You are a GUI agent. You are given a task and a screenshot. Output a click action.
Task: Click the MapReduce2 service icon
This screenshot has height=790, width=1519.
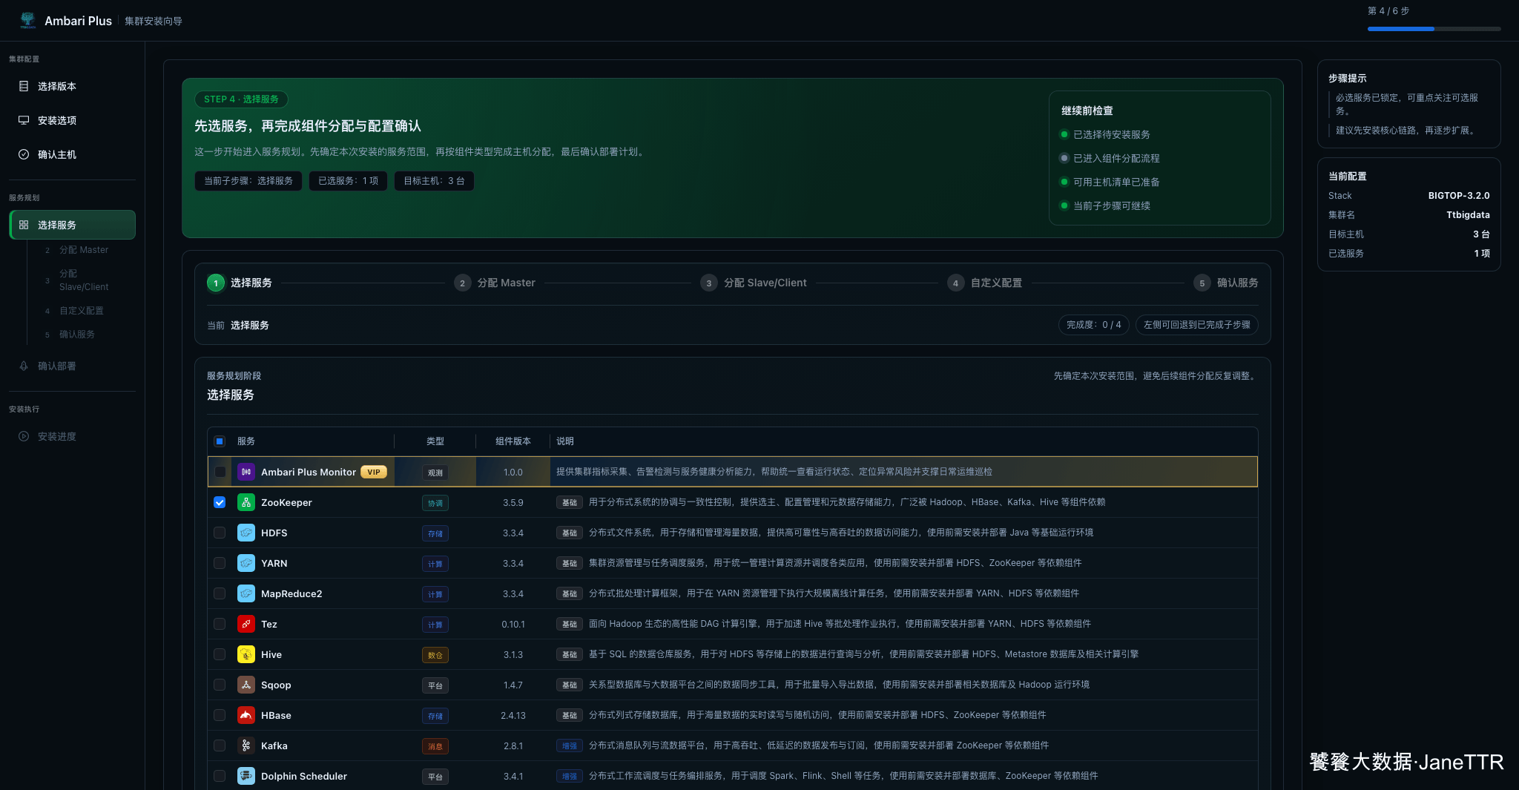[x=246, y=593]
